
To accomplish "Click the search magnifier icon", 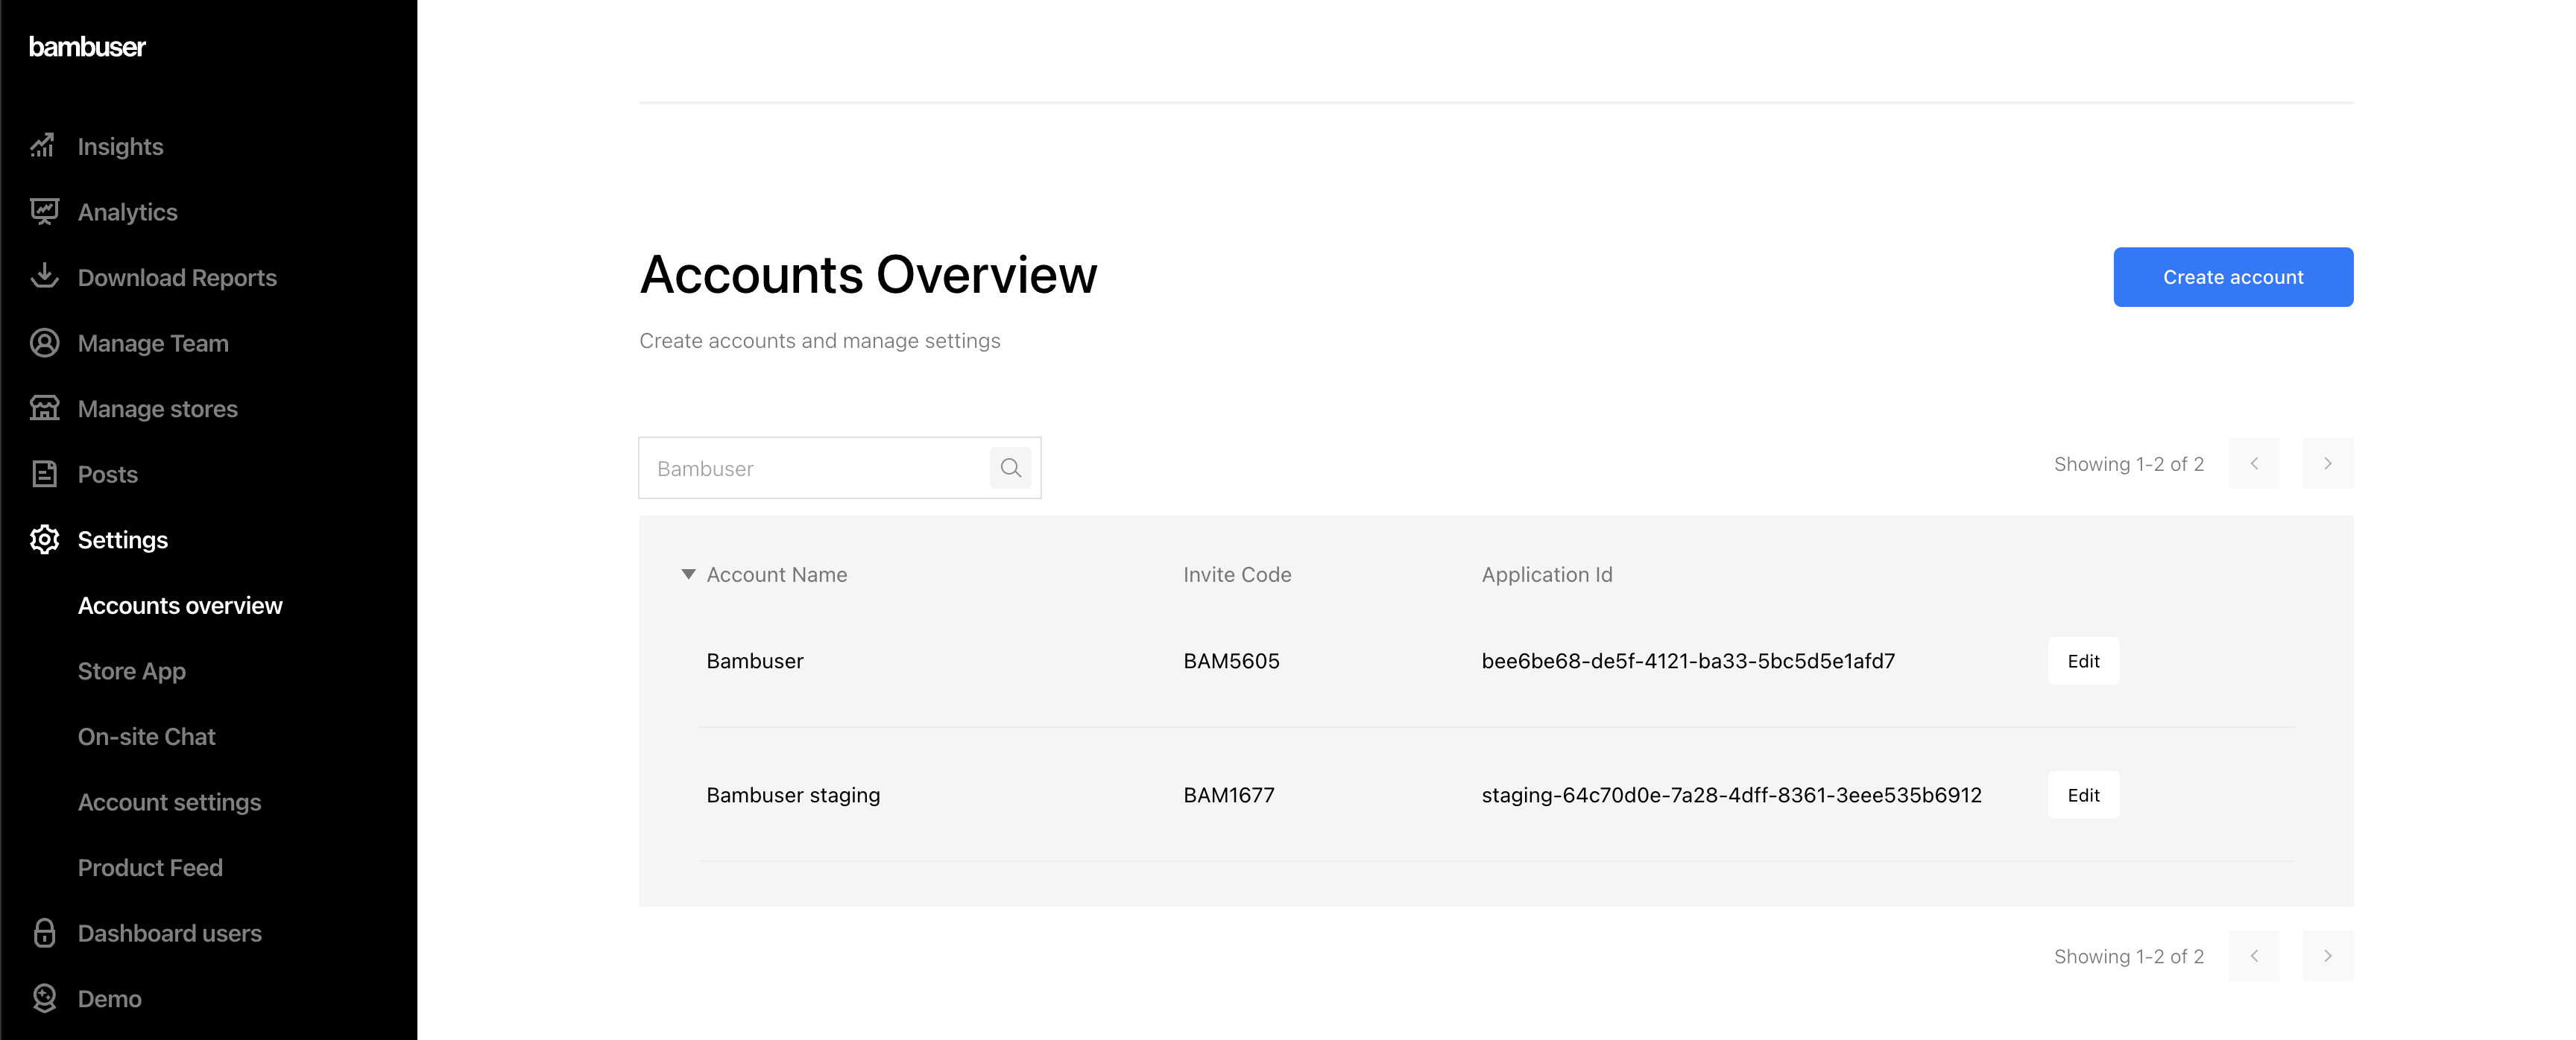I will [1010, 468].
